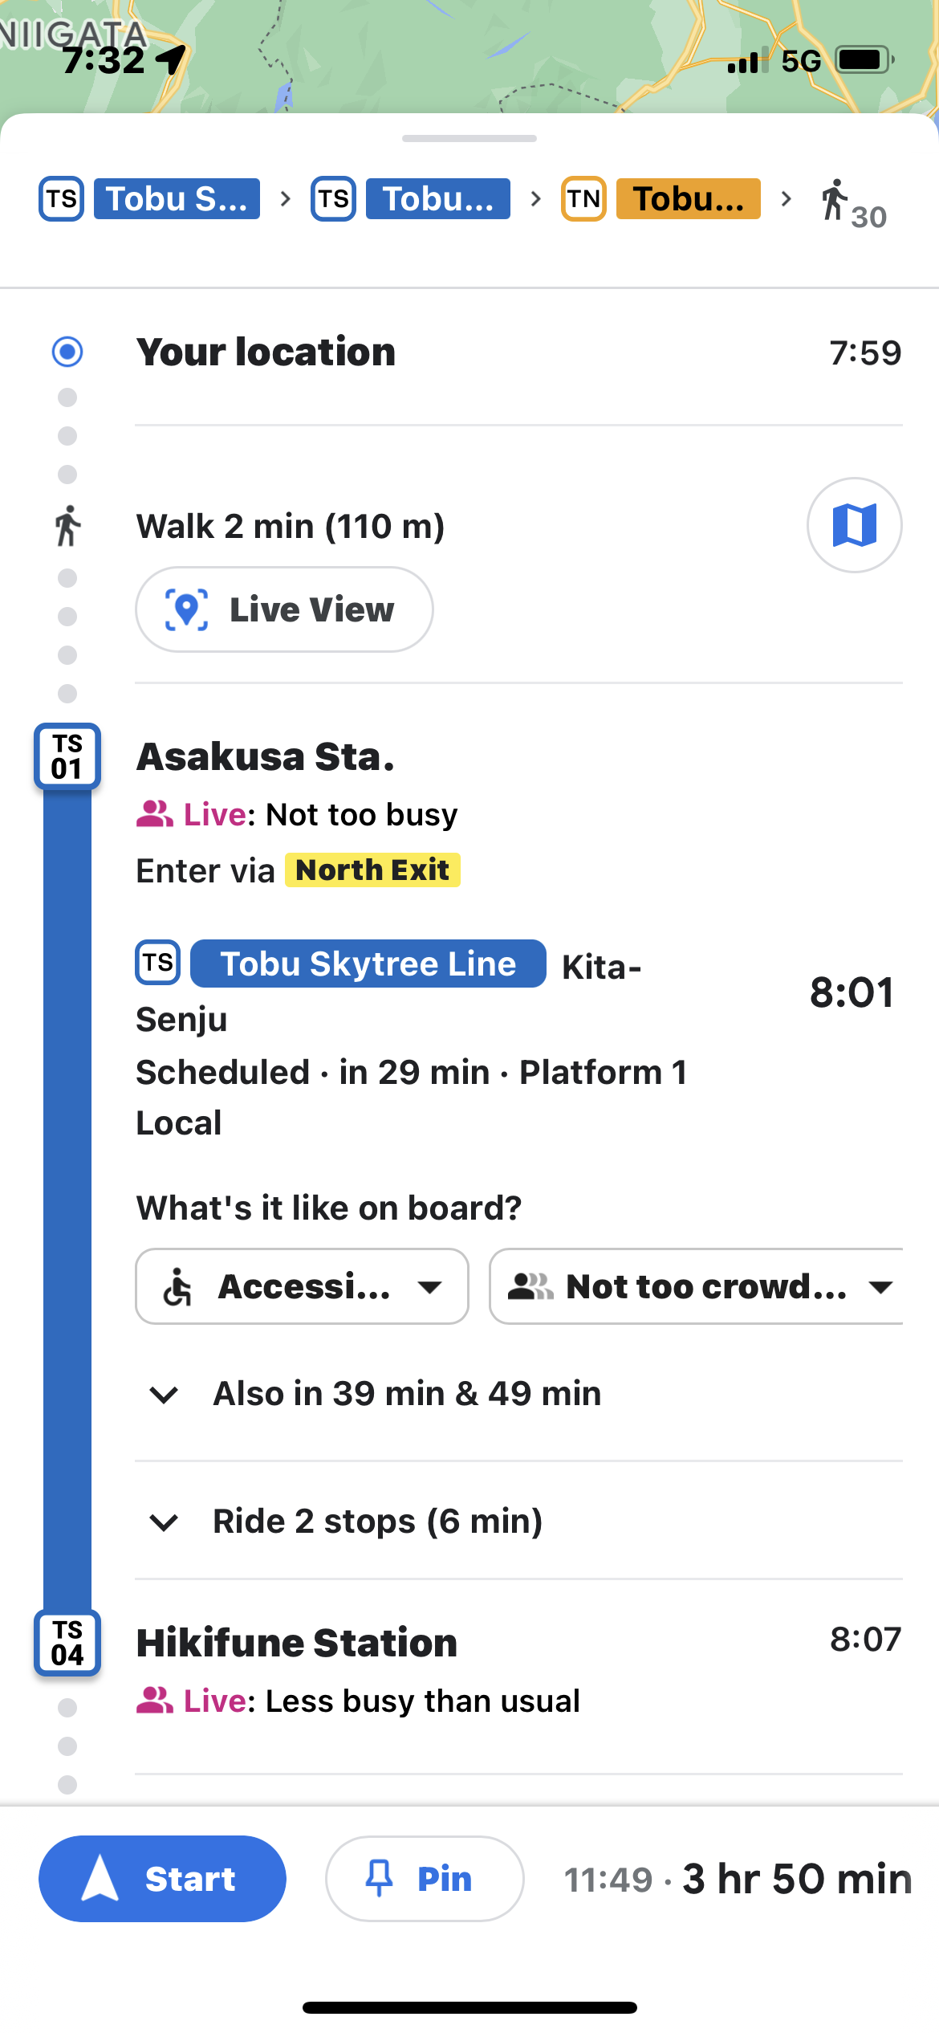The image size is (939, 2033).
Task: Tap the blue map preview icon
Action: (854, 525)
